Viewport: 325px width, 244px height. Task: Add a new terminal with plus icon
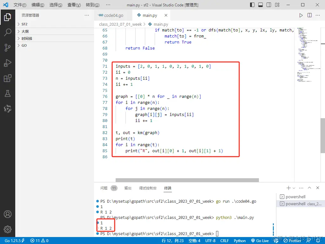click(288, 188)
